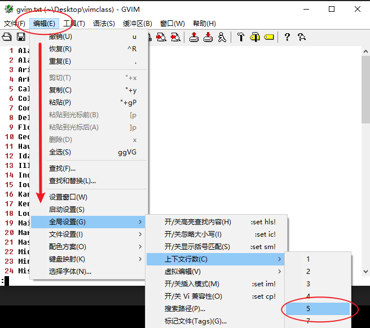The image size is (370, 328).
Task: Choose 启动设置(S) entry
Action: 90,210
